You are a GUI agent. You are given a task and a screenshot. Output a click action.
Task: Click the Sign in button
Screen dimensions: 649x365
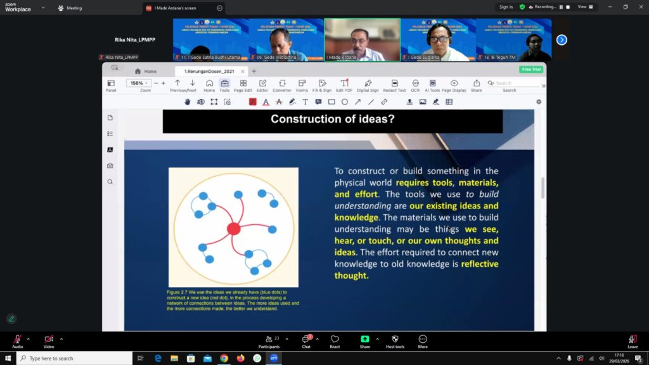point(506,7)
